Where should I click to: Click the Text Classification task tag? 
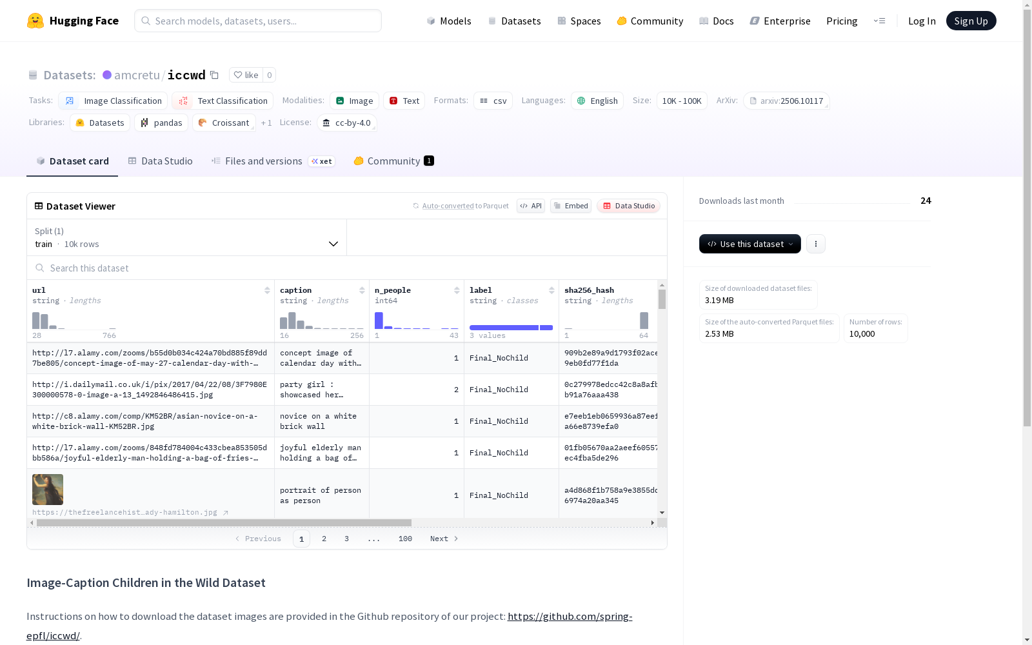[x=223, y=101]
